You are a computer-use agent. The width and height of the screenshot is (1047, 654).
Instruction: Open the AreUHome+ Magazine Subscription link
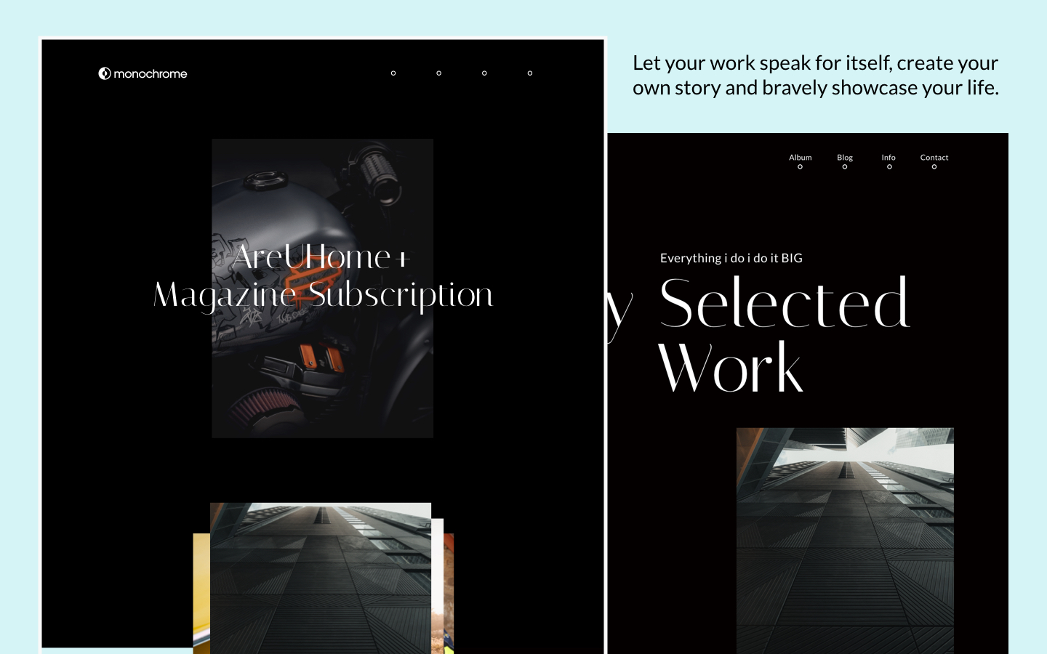(x=322, y=276)
